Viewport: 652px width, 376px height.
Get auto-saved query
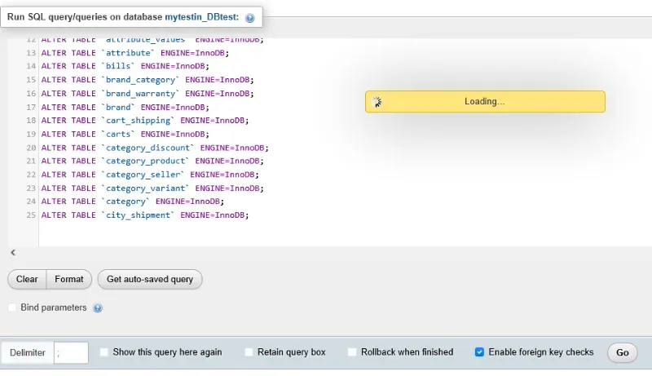point(150,279)
